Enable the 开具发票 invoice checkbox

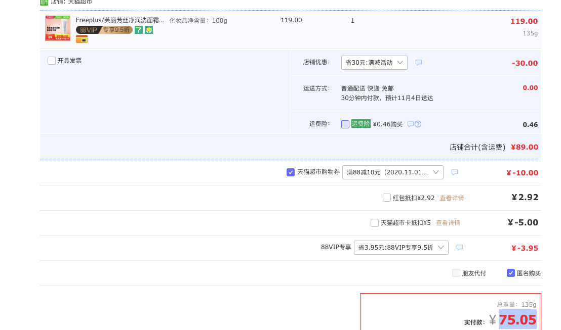pyautogui.click(x=52, y=61)
